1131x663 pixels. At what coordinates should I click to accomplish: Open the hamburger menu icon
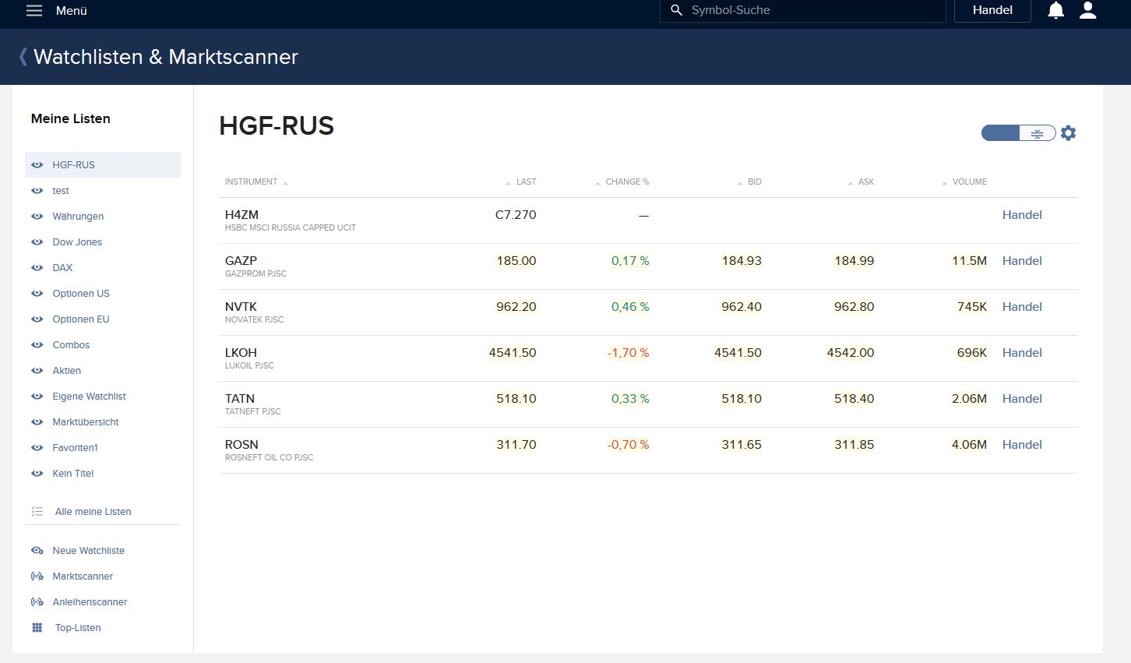(34, 11)
